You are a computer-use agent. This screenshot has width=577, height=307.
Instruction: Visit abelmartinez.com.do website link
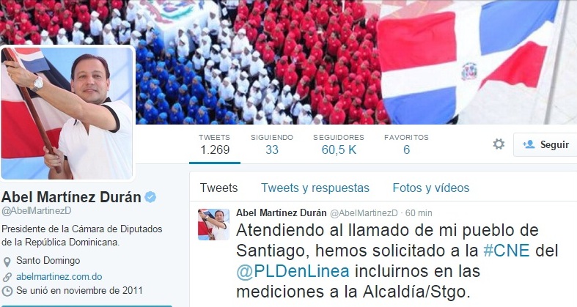tap(59, 276)
